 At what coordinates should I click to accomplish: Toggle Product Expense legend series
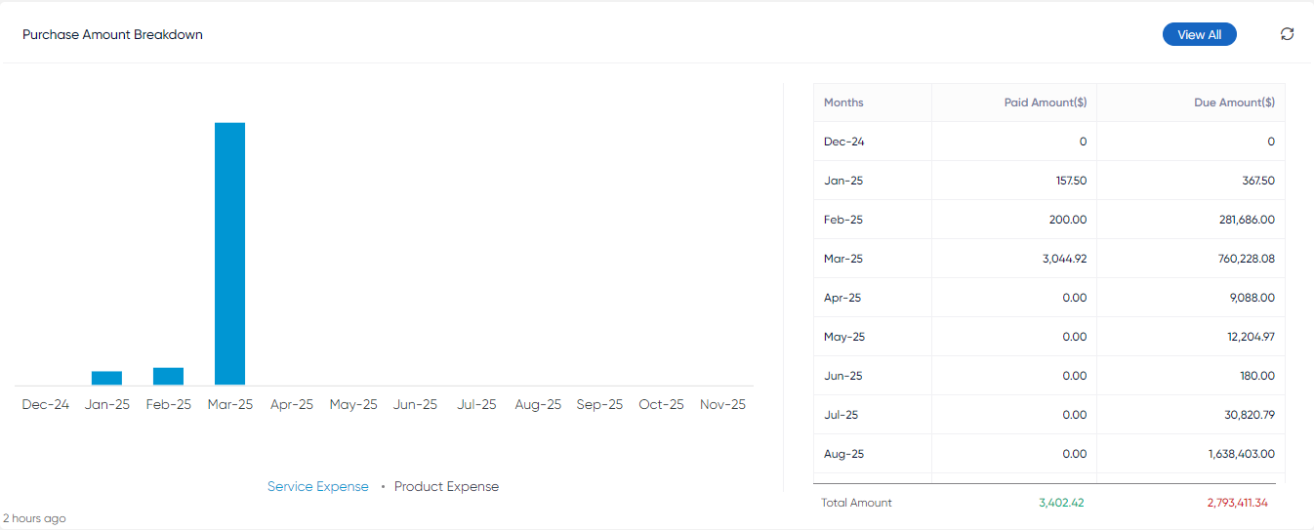[446, 486]
